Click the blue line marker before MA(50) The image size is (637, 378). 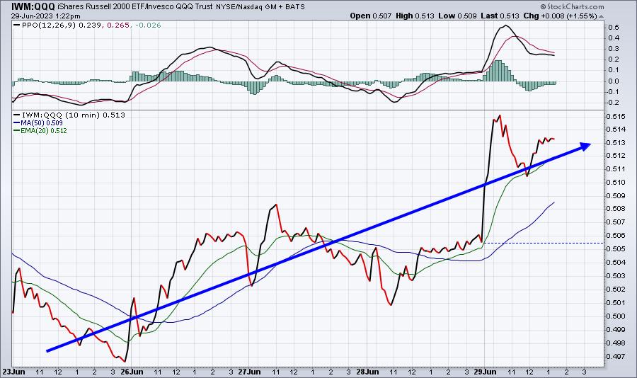click(x=17, y=122)
